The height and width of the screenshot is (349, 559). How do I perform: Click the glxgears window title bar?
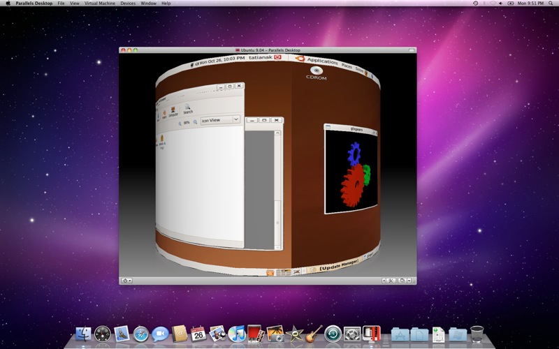tap(351, 129)
